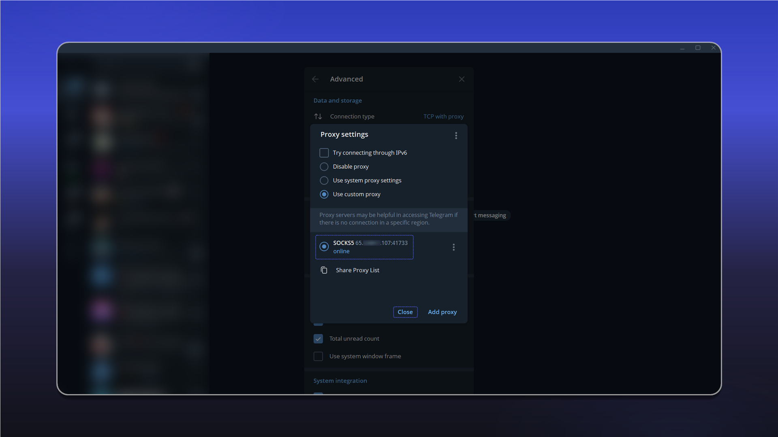The image size is (778, 437).
Task: Enable Try connecting through IPv6
Action: coord(324,153)
